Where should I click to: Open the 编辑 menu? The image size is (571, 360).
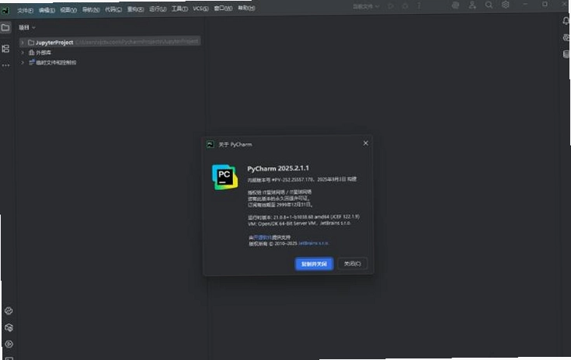tap(47, 10)
